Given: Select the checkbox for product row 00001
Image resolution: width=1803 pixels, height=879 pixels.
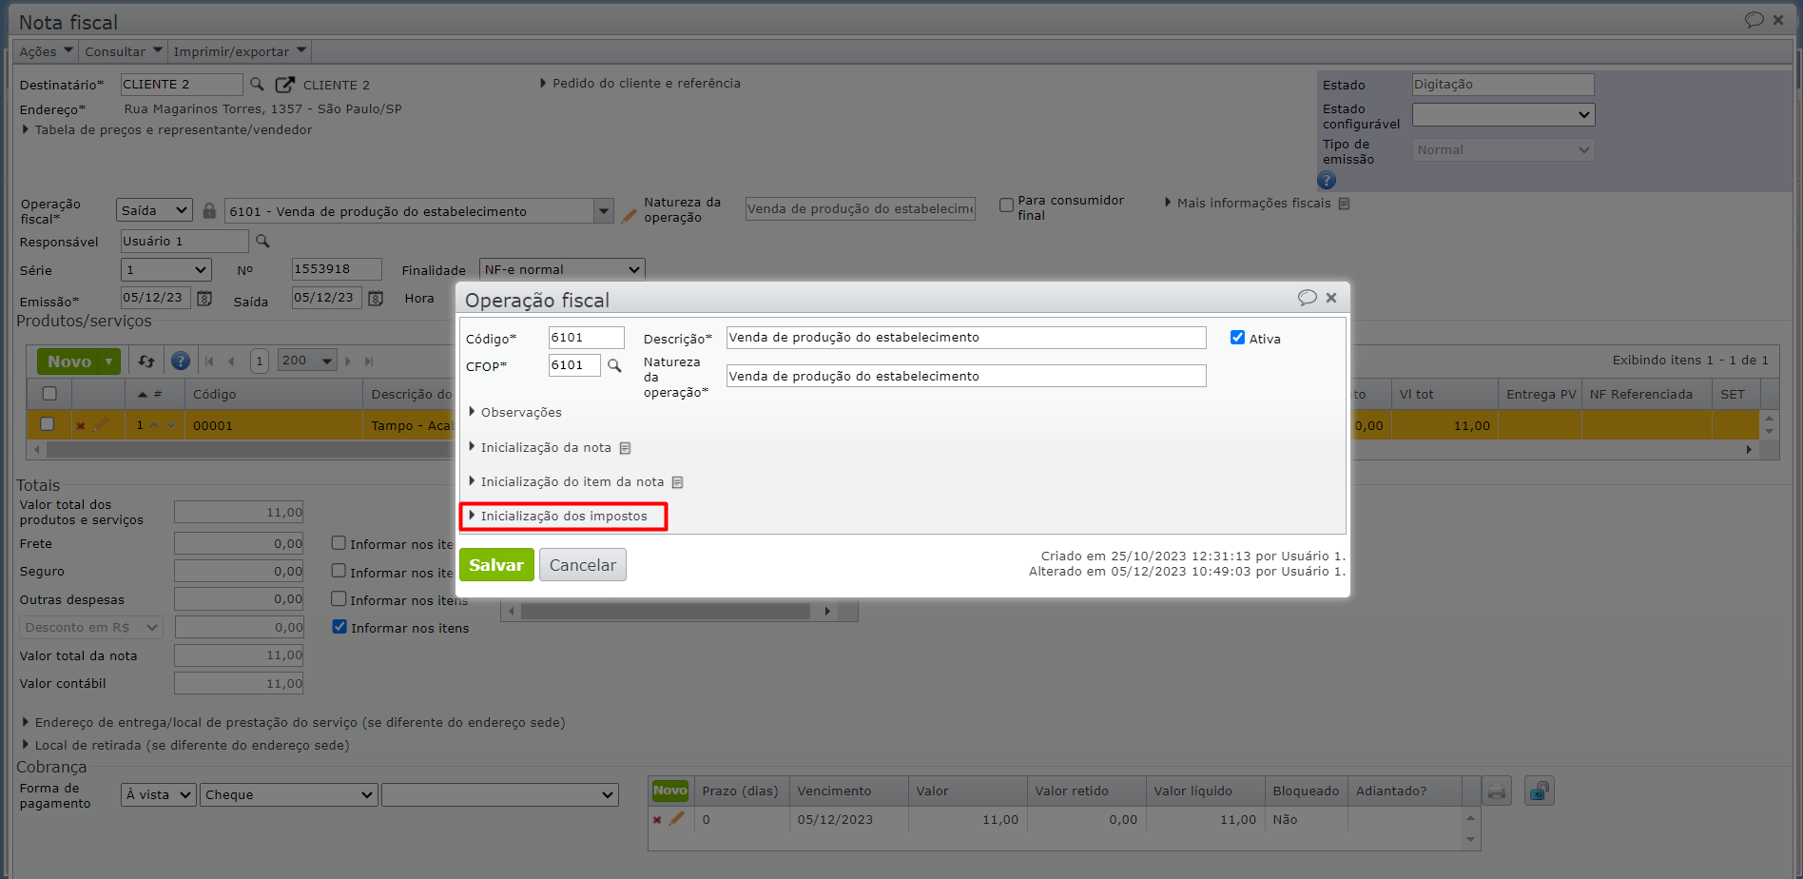Looking at the screenshot, I should 47,424.
